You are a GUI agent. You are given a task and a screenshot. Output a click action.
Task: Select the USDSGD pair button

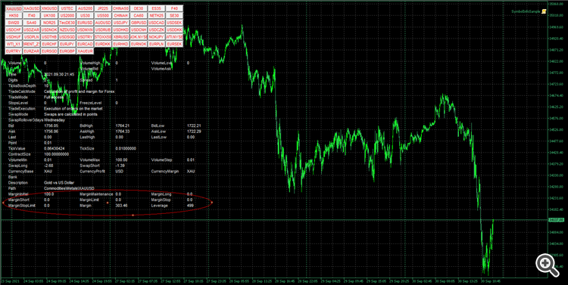click(67, 37)
